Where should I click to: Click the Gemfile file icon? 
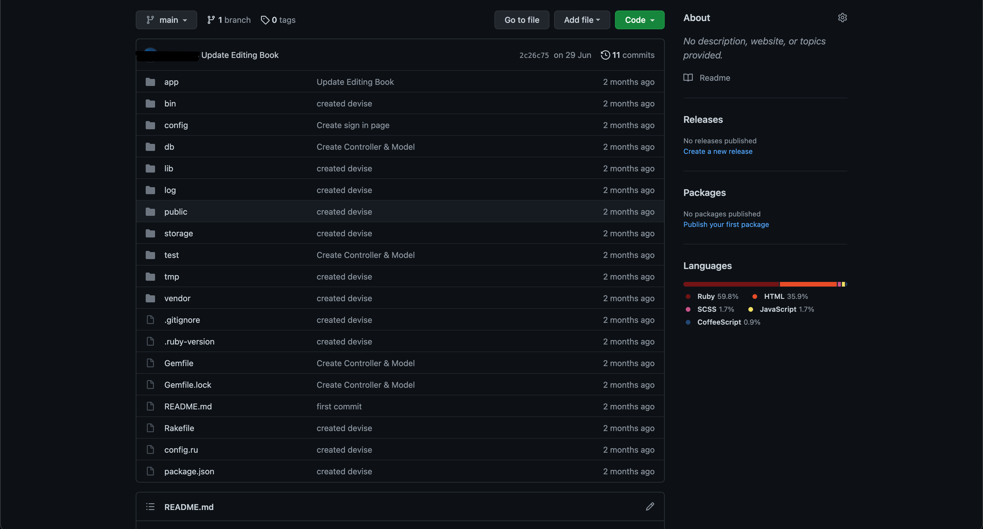click(x=150, y=363)
